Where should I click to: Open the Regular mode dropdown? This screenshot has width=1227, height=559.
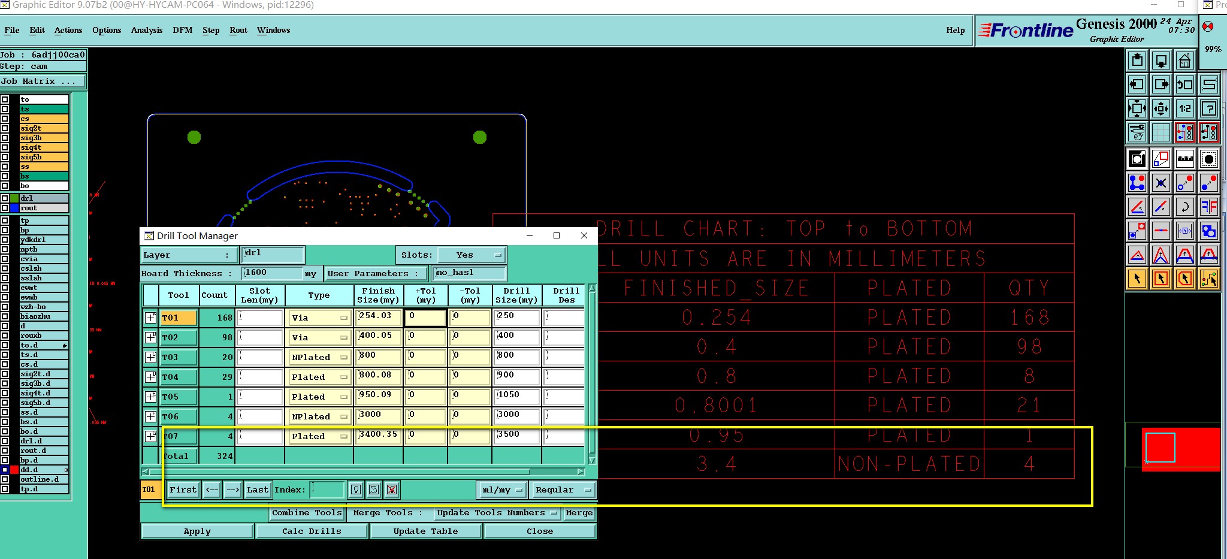pyautogui.click(x=563, y=489)
